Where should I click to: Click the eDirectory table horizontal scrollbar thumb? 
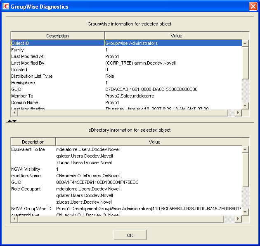[121, 219]
